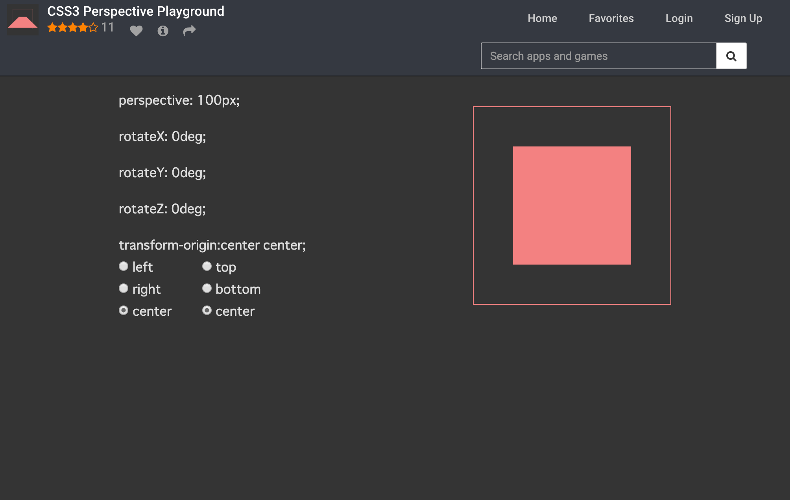The width and height of the screenshot is (790, 500).
Task: Click the search magnifier button
Action: point(731,56)
